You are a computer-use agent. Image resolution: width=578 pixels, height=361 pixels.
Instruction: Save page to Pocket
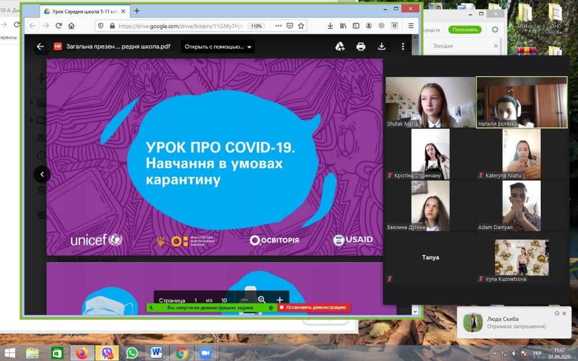[290, 26]
